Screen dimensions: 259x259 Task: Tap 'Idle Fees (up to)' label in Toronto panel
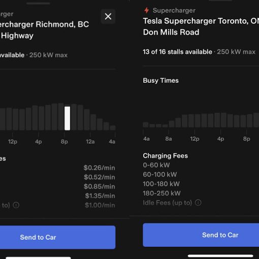(167, 203)
